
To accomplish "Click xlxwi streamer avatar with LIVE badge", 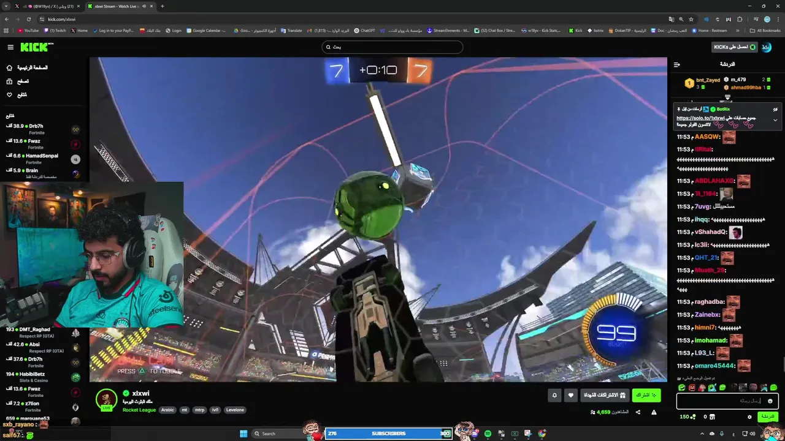I will point(106,400).
